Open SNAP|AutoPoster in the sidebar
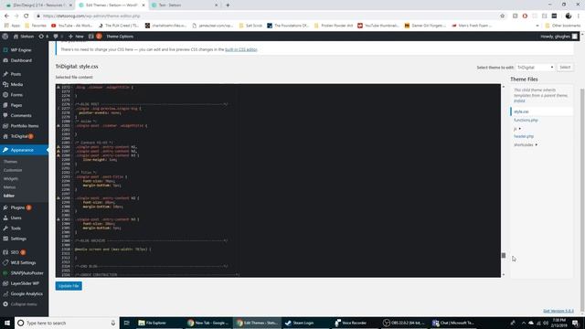Viewport: 585px width, 329px height. 27,273
